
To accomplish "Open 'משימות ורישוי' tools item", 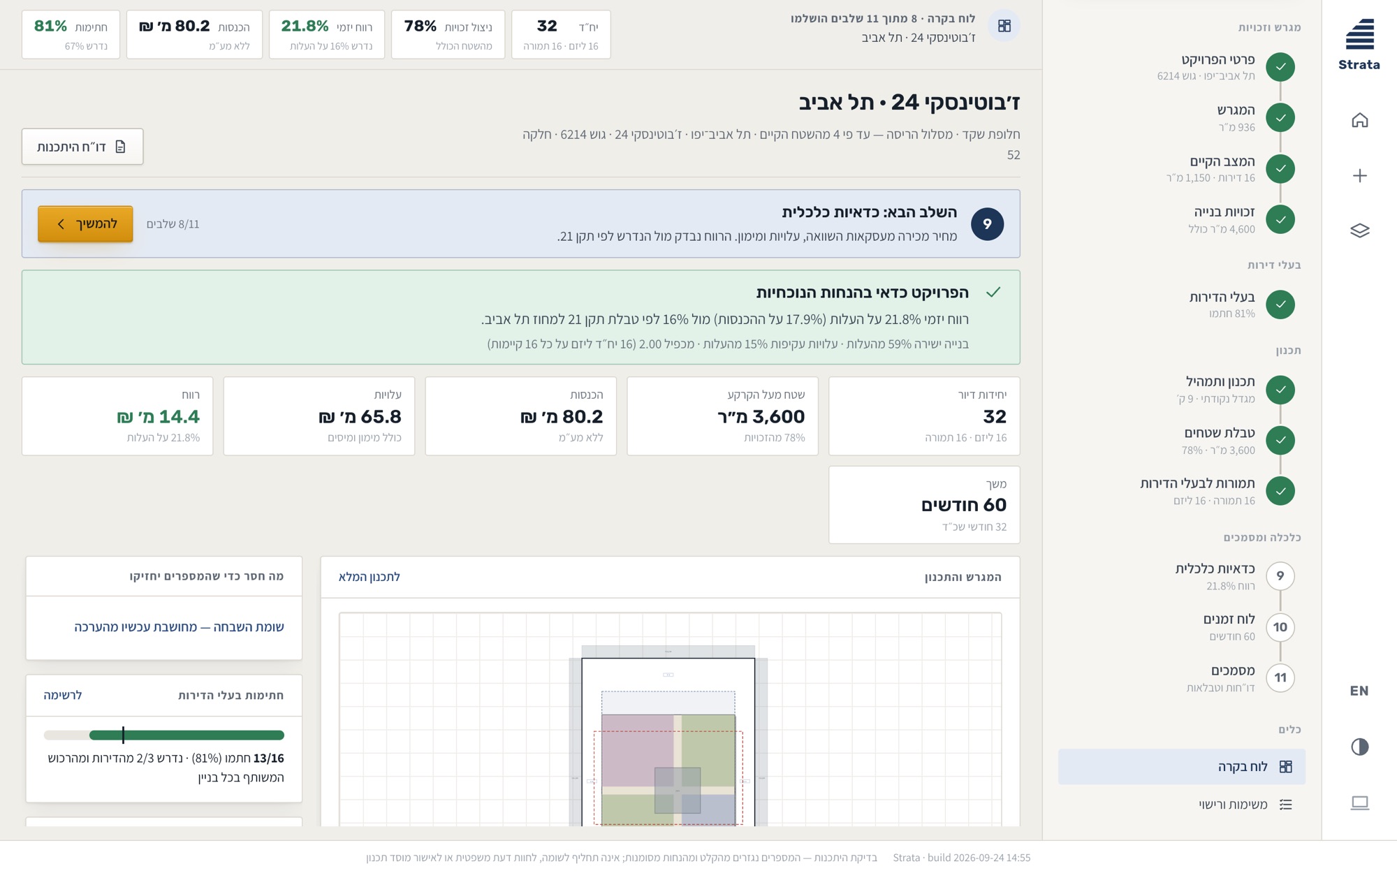I will tap(1182, 805).
